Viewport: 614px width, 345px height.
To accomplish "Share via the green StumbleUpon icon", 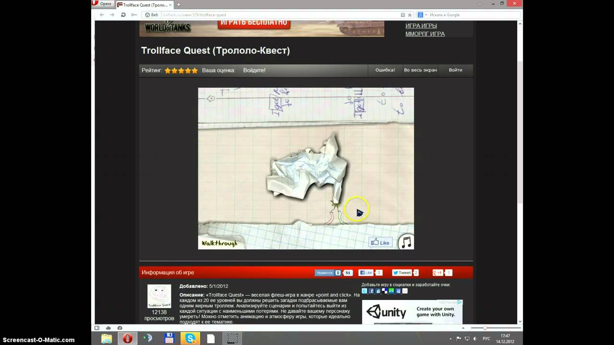I will click(x=391, y=291).
